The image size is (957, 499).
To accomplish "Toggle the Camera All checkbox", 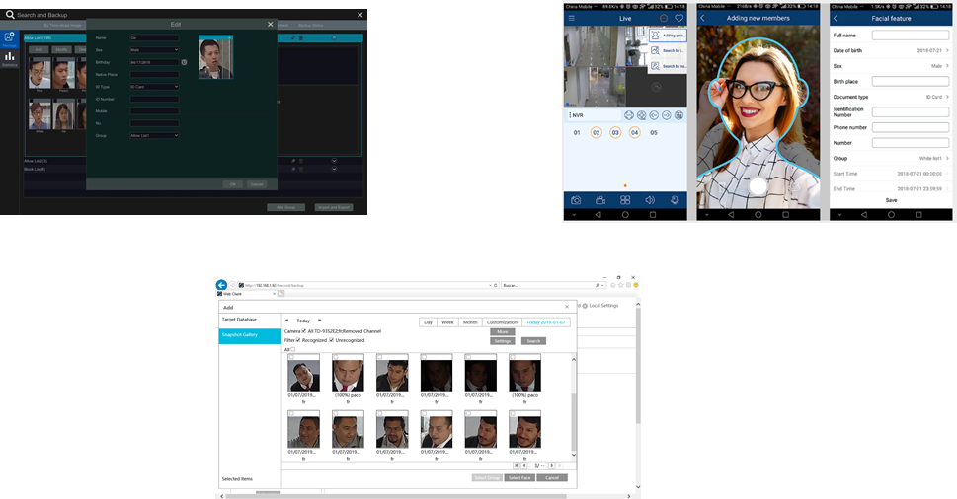I will [x=304, y=330].
